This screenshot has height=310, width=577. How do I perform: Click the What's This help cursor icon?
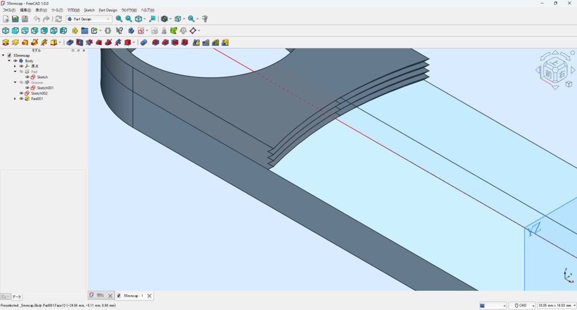pyautogui.click(x=119, y=30)
